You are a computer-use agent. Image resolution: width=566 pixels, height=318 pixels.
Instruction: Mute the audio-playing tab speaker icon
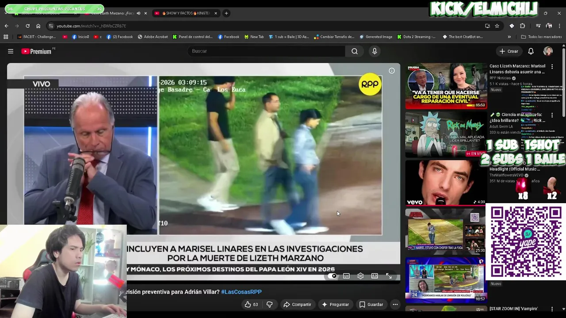click(x=138, y=13)
